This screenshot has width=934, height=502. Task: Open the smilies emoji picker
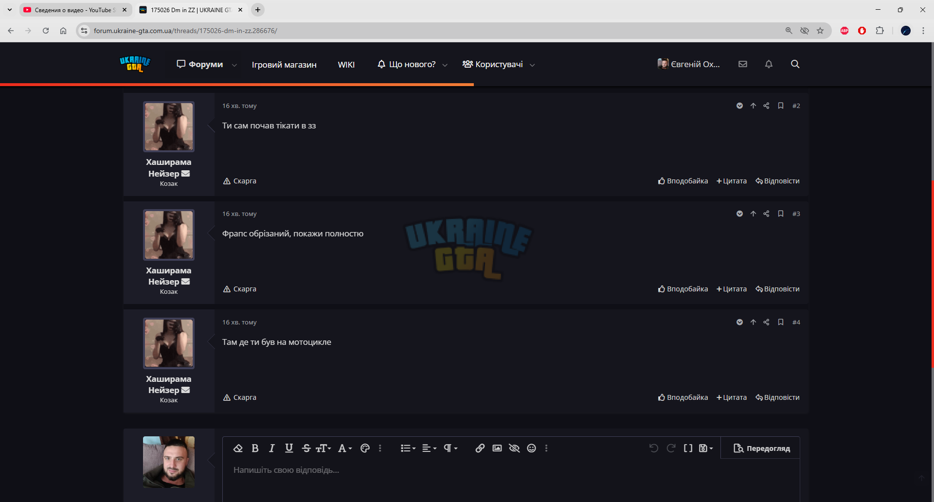[x=532, y=448]
